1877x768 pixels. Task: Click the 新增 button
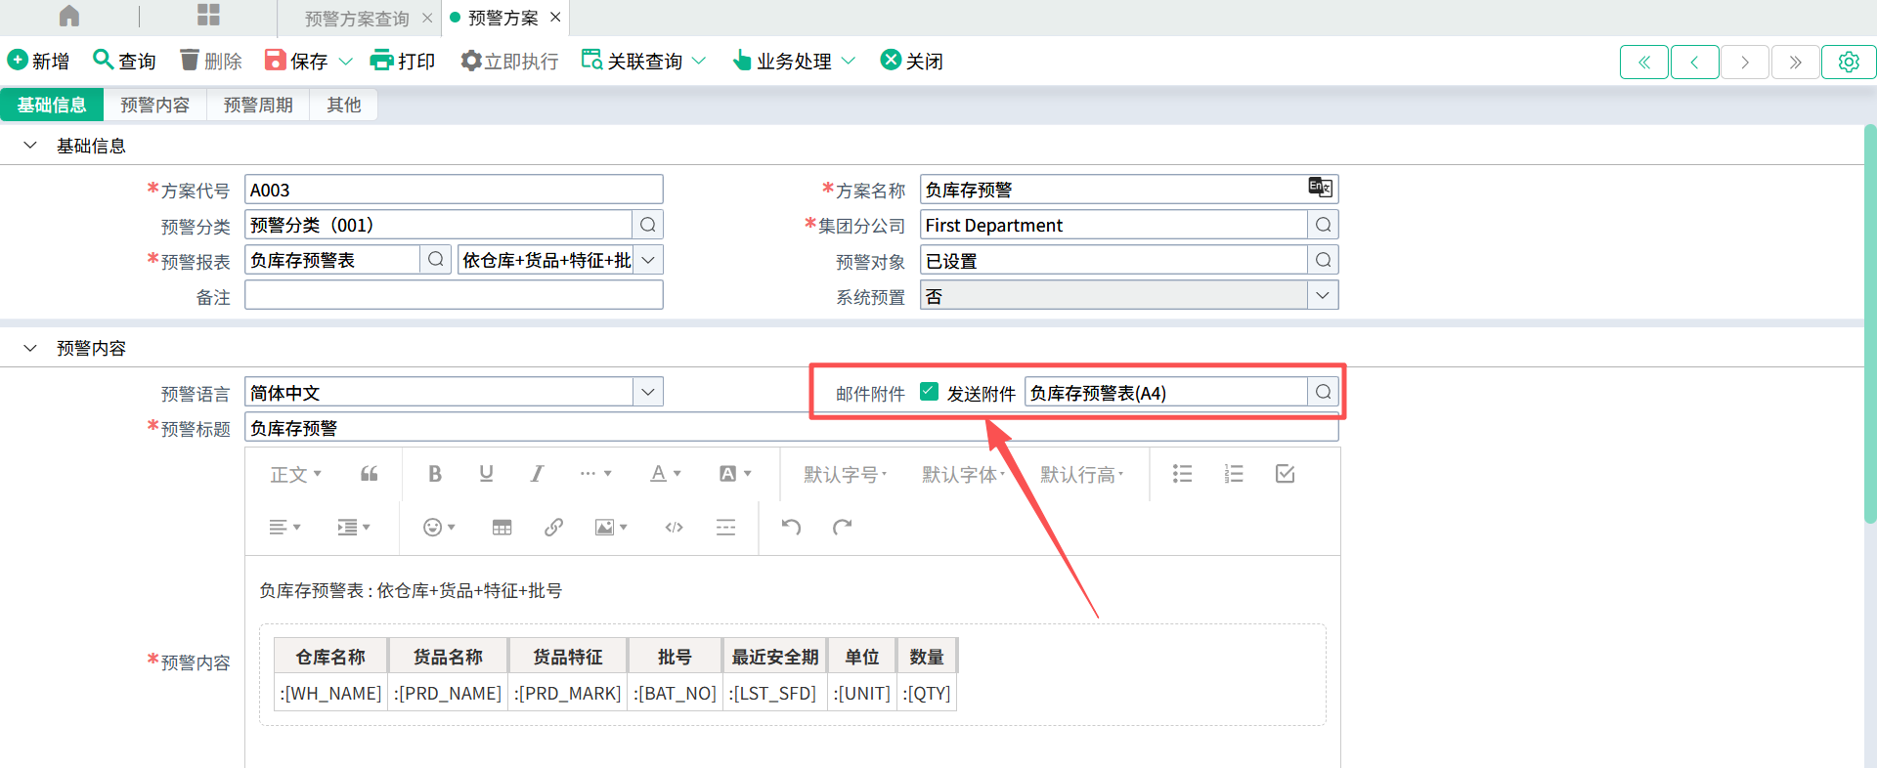[39, 61]
